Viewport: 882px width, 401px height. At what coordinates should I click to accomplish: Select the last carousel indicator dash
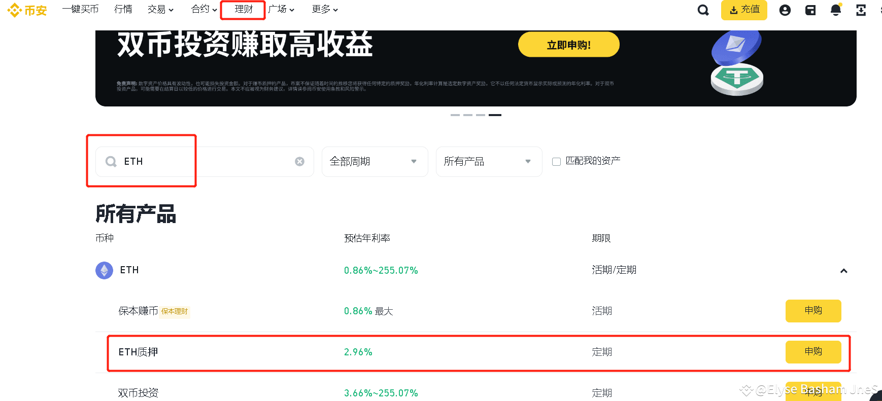click(x=495, y=115)
